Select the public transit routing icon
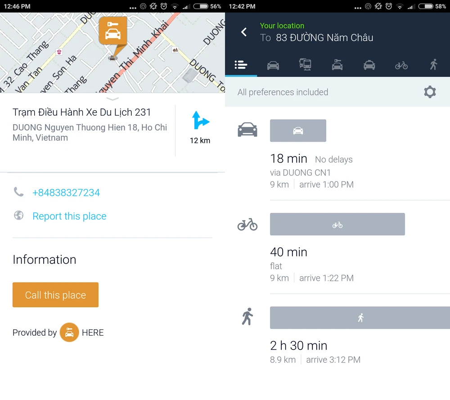Screen dimensions: 450x400 pos(305,65)
